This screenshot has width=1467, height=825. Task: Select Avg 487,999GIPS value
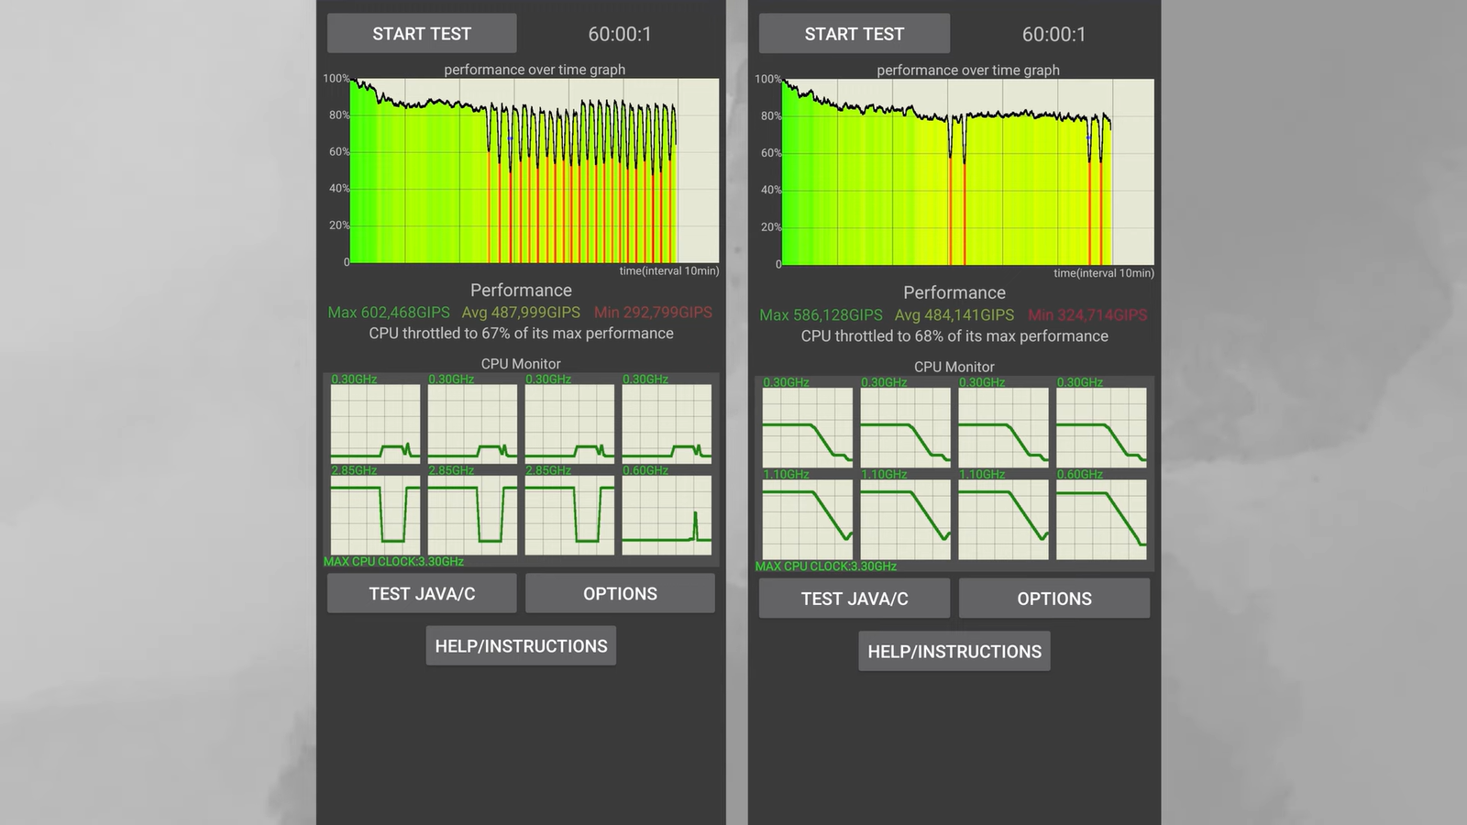pos(521,313)
